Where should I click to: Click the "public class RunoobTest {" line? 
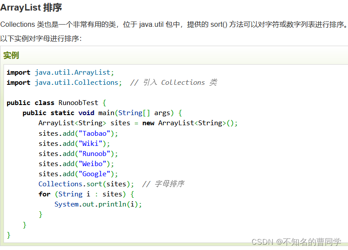56,103
